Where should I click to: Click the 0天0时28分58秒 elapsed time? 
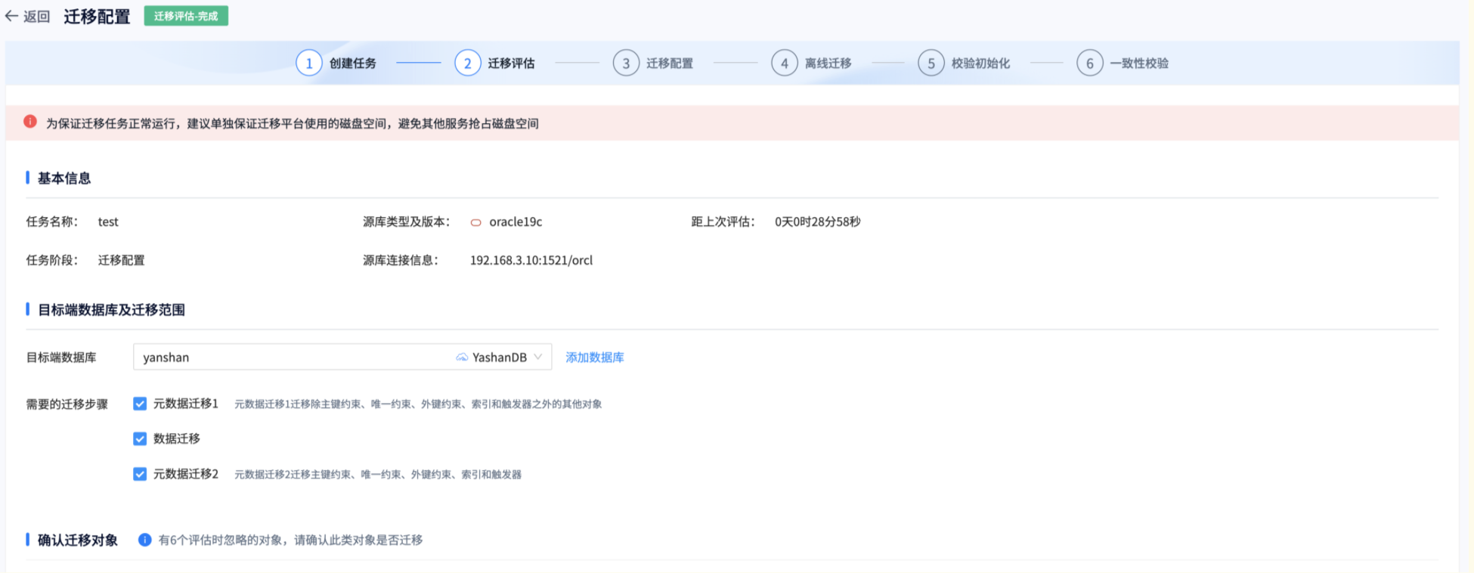(x=818, y=221)
